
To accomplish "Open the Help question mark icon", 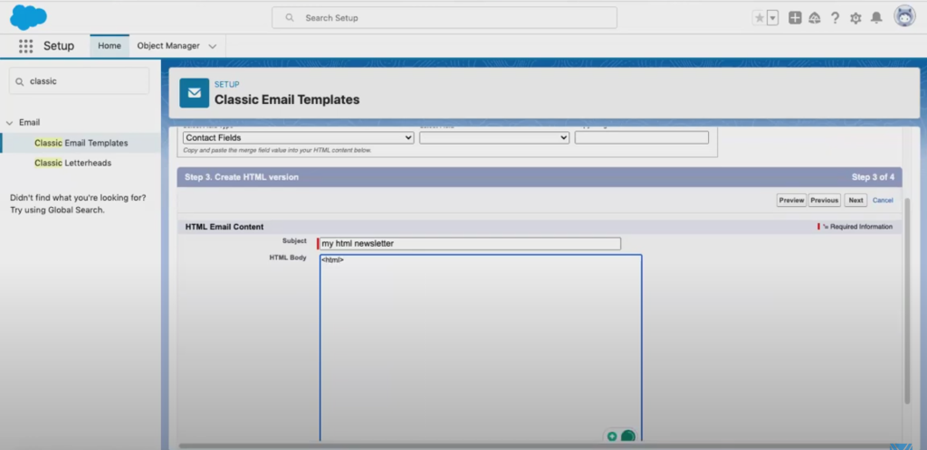I will (835, 18).
